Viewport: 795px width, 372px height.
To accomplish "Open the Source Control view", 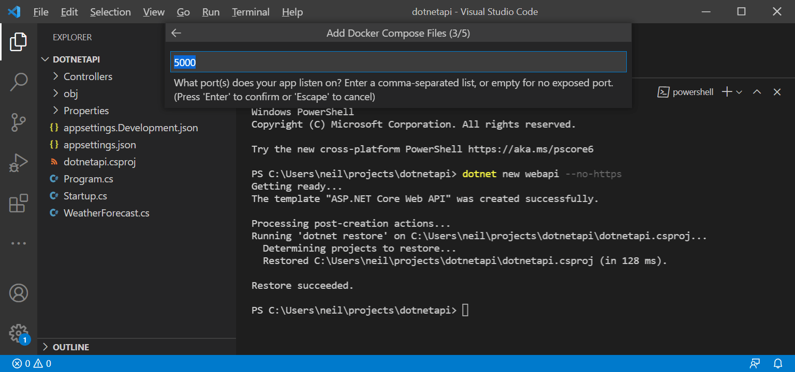I will pos(18,122).
